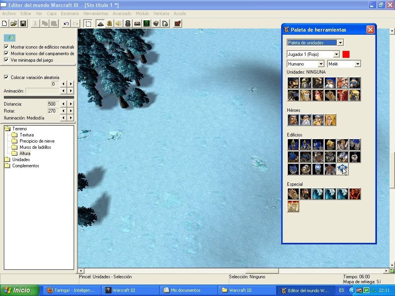Choose the Farm building icon
The width and height of the screenshot is (395, 296).
tap(330, 145)
